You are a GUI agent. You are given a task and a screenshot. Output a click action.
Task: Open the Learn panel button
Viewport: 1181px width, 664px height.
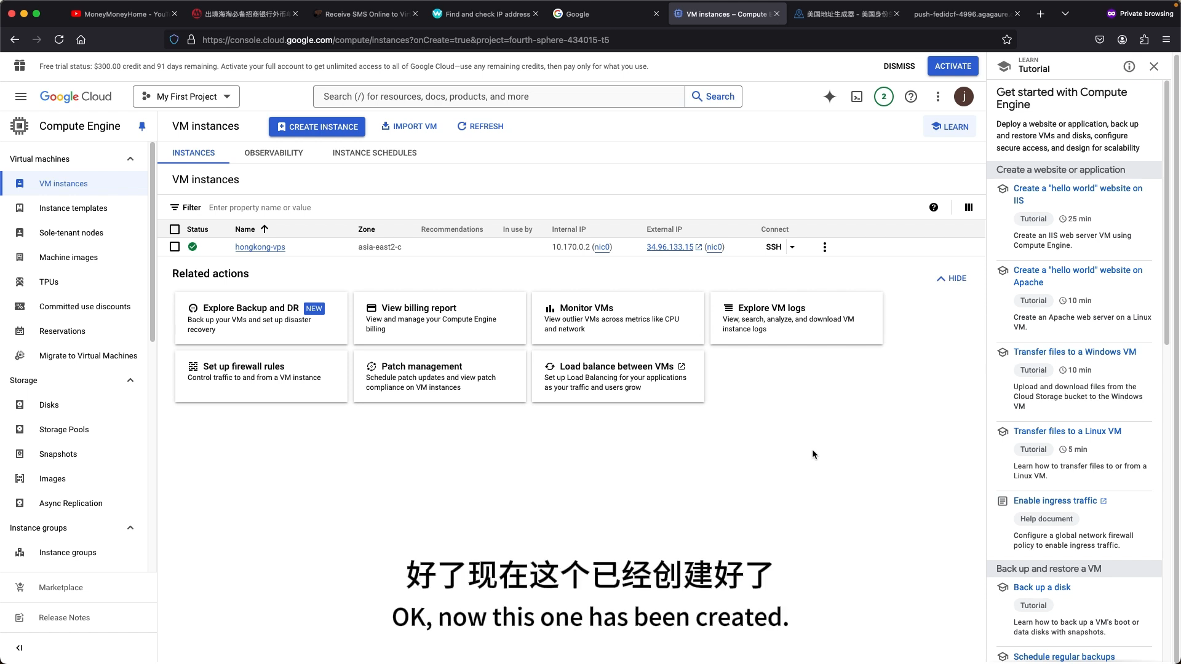pos(950,127)
